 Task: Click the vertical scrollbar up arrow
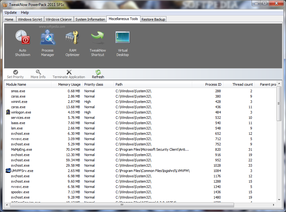(279, 83)
